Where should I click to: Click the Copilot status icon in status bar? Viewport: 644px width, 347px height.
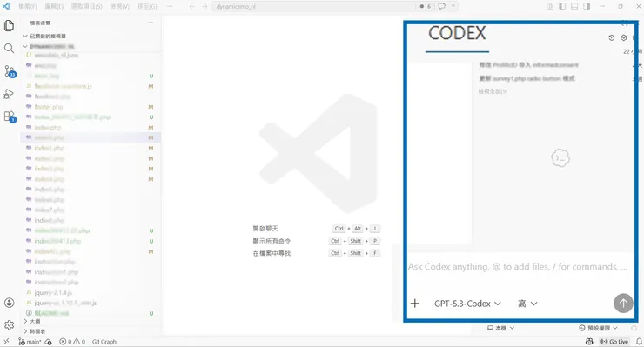point(589,342)
